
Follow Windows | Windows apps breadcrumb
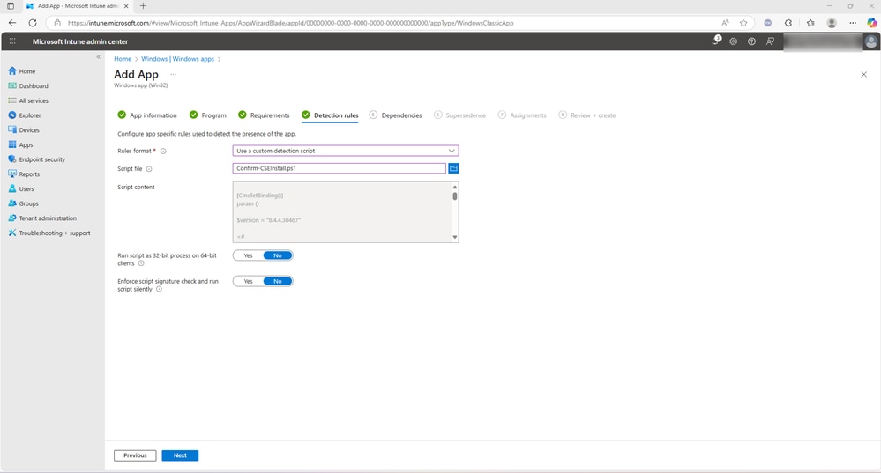pos(177,59)
